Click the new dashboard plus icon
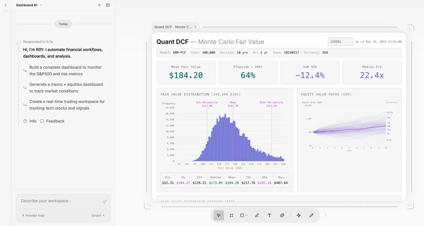 point(99,5)
